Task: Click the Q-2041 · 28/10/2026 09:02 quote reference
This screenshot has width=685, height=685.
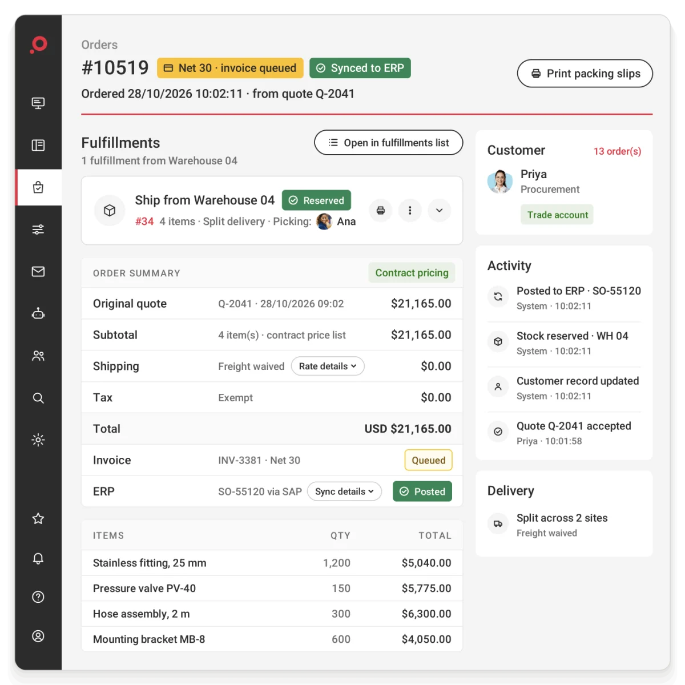Action: point(281,304)
